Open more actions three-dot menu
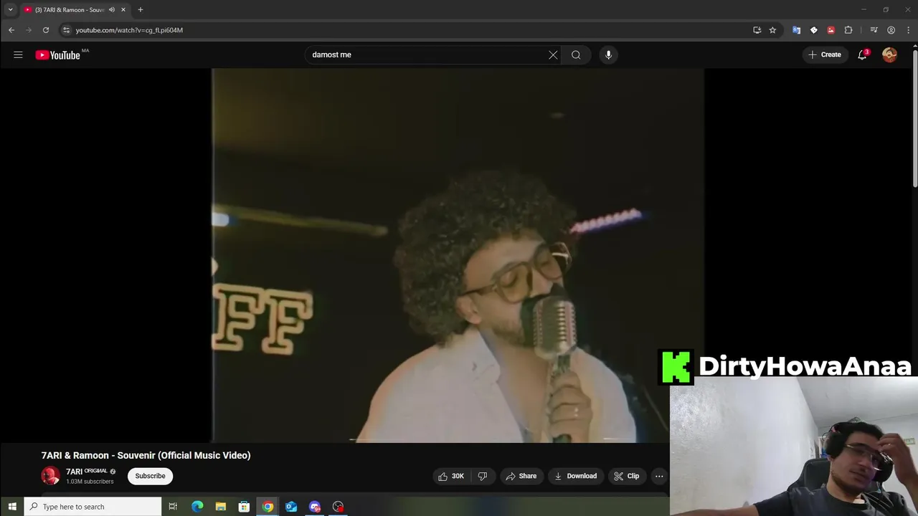The image size is (918, 516). 659,476
